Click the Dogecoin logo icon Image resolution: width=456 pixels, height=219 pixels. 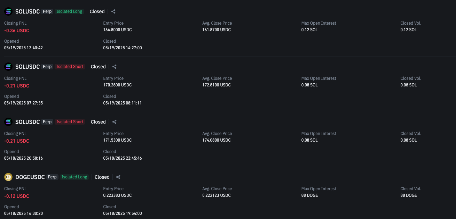8,177
